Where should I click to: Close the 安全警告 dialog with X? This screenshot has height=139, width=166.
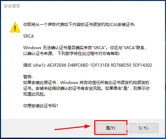pos(160,6)
